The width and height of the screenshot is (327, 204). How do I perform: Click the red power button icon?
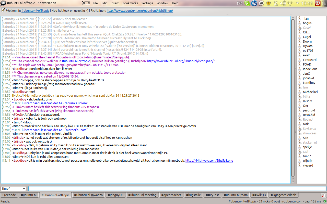point(318,3)
